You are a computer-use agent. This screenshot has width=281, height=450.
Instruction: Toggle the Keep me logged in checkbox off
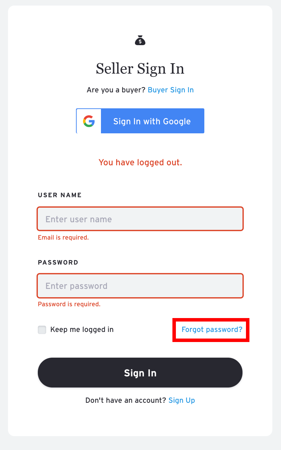[42, 330]
